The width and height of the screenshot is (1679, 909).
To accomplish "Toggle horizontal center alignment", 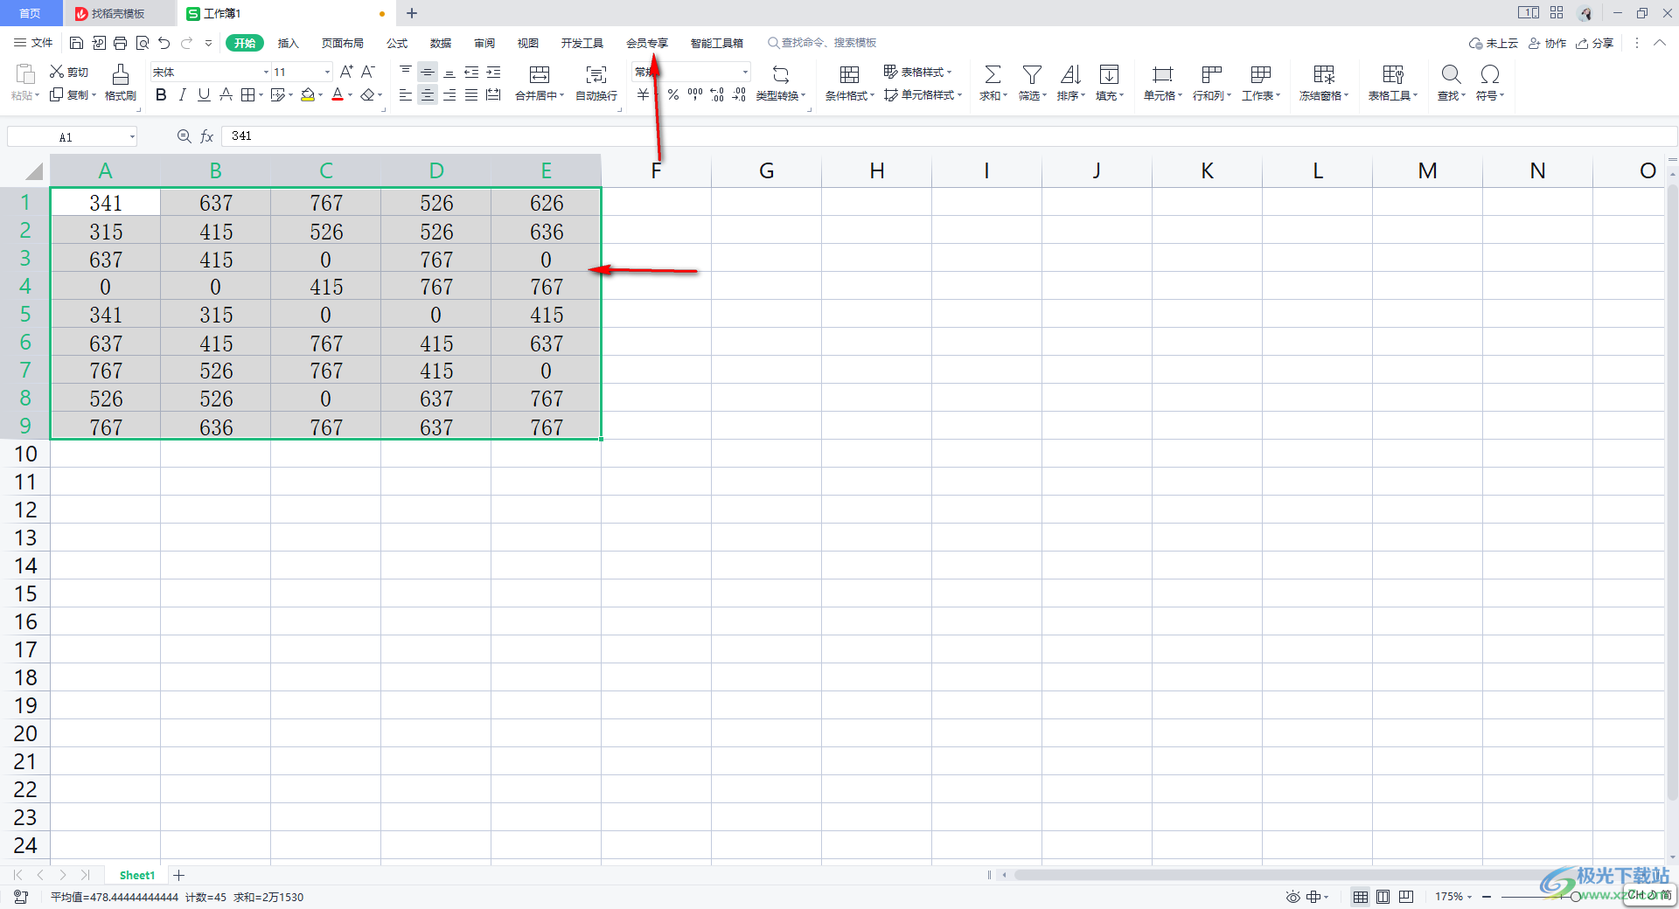I will point(427,94).
